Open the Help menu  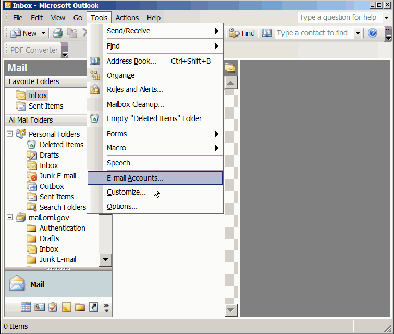pyautogui.click(x=154, y=18)
